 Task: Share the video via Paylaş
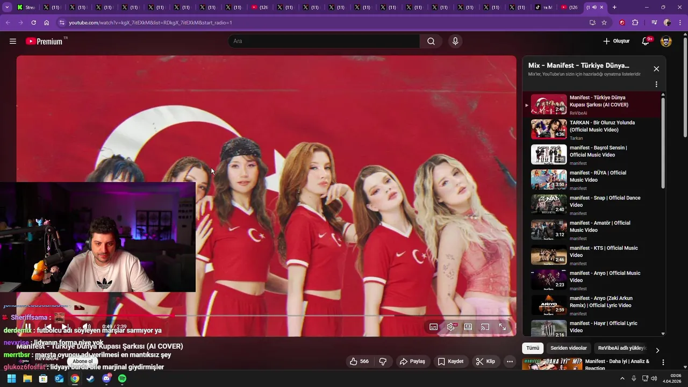[x=412, y=362]
